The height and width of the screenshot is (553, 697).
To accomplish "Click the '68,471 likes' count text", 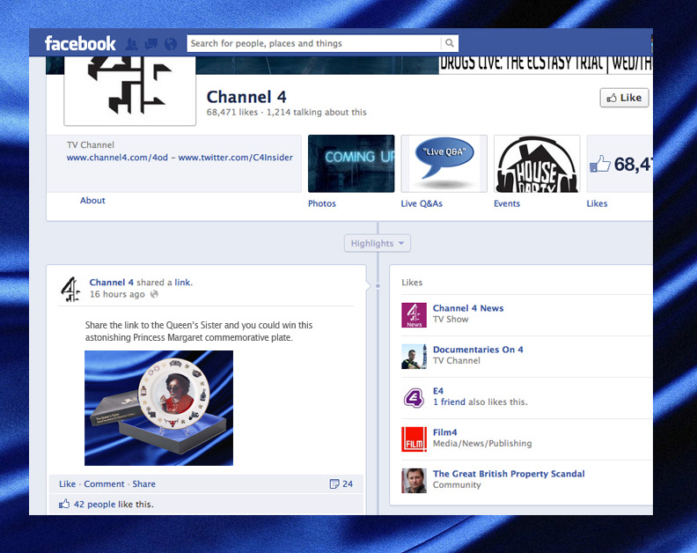I will pos(232,112).
